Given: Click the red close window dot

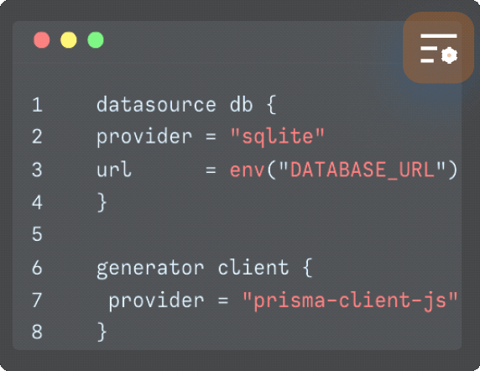Looking at the screenshot, I should point(42,40).
